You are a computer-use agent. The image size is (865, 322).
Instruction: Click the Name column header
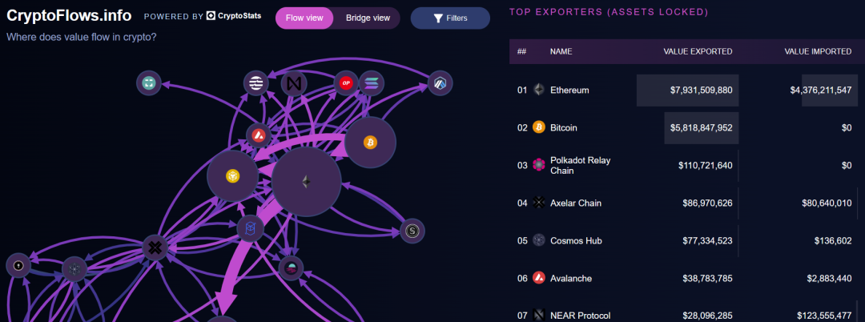tap(561, 51)
